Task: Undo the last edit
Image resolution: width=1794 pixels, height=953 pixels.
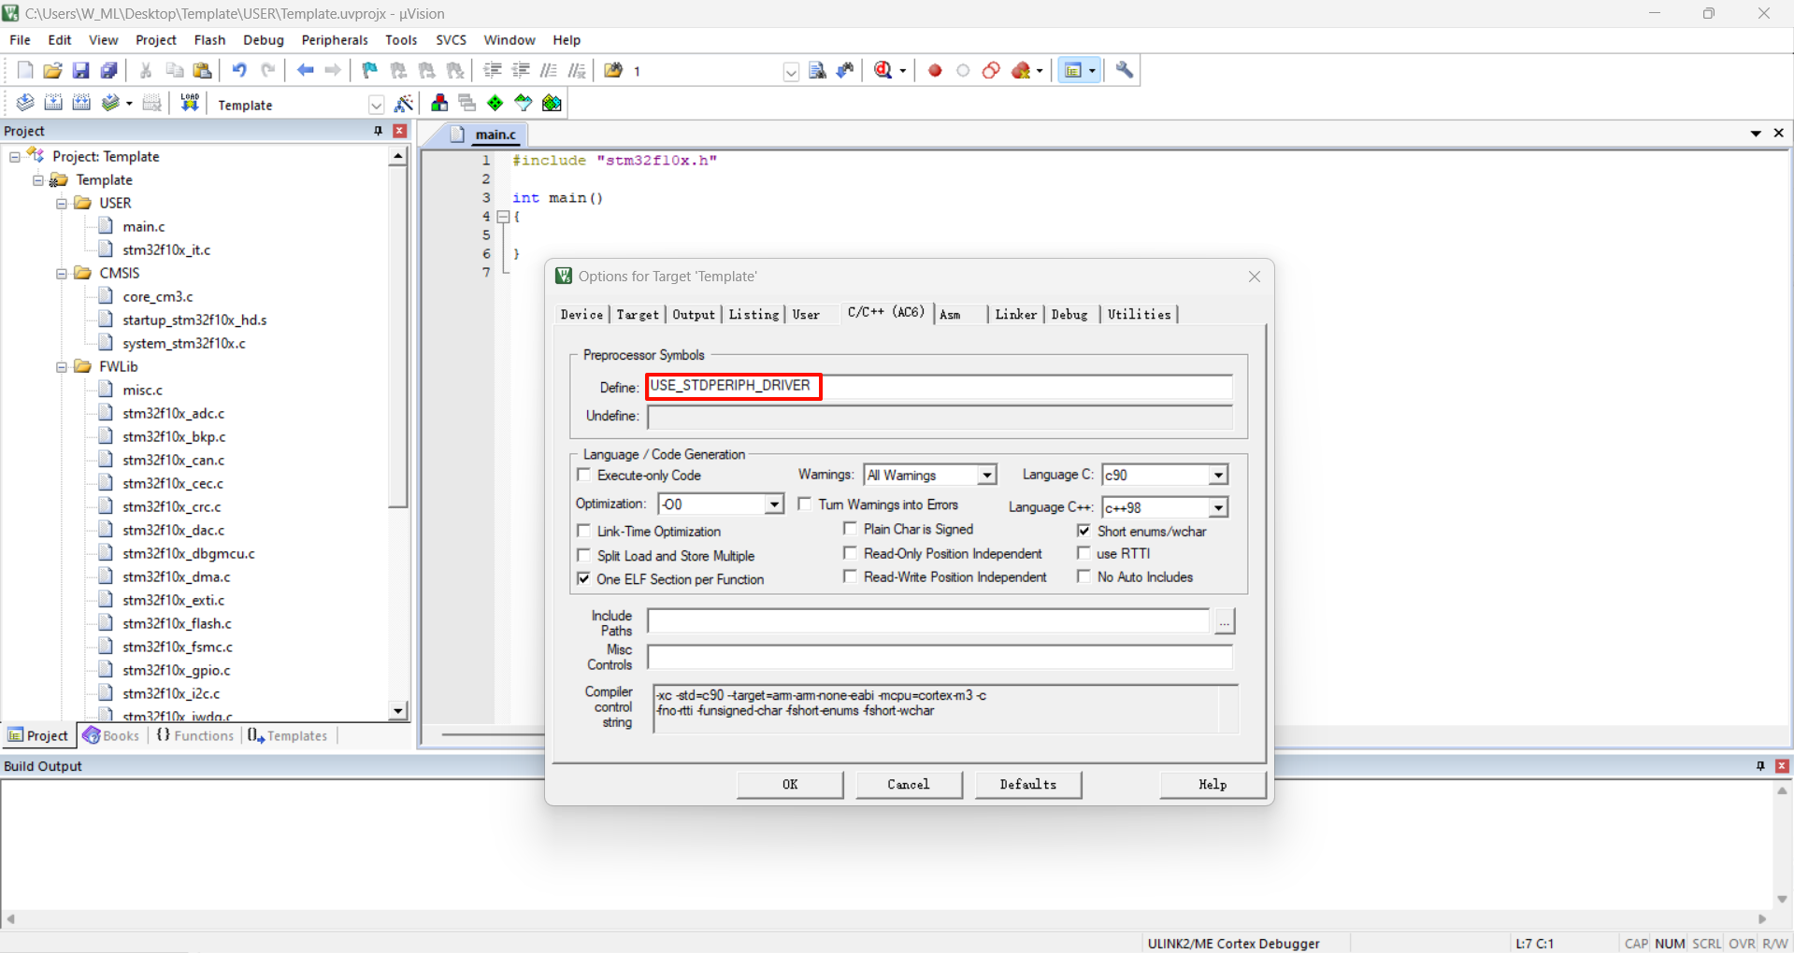Action: coord(239,70)
